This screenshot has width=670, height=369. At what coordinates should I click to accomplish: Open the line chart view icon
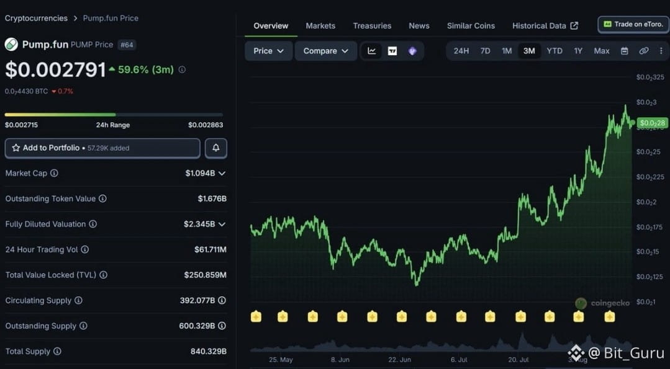coord(372,51)
